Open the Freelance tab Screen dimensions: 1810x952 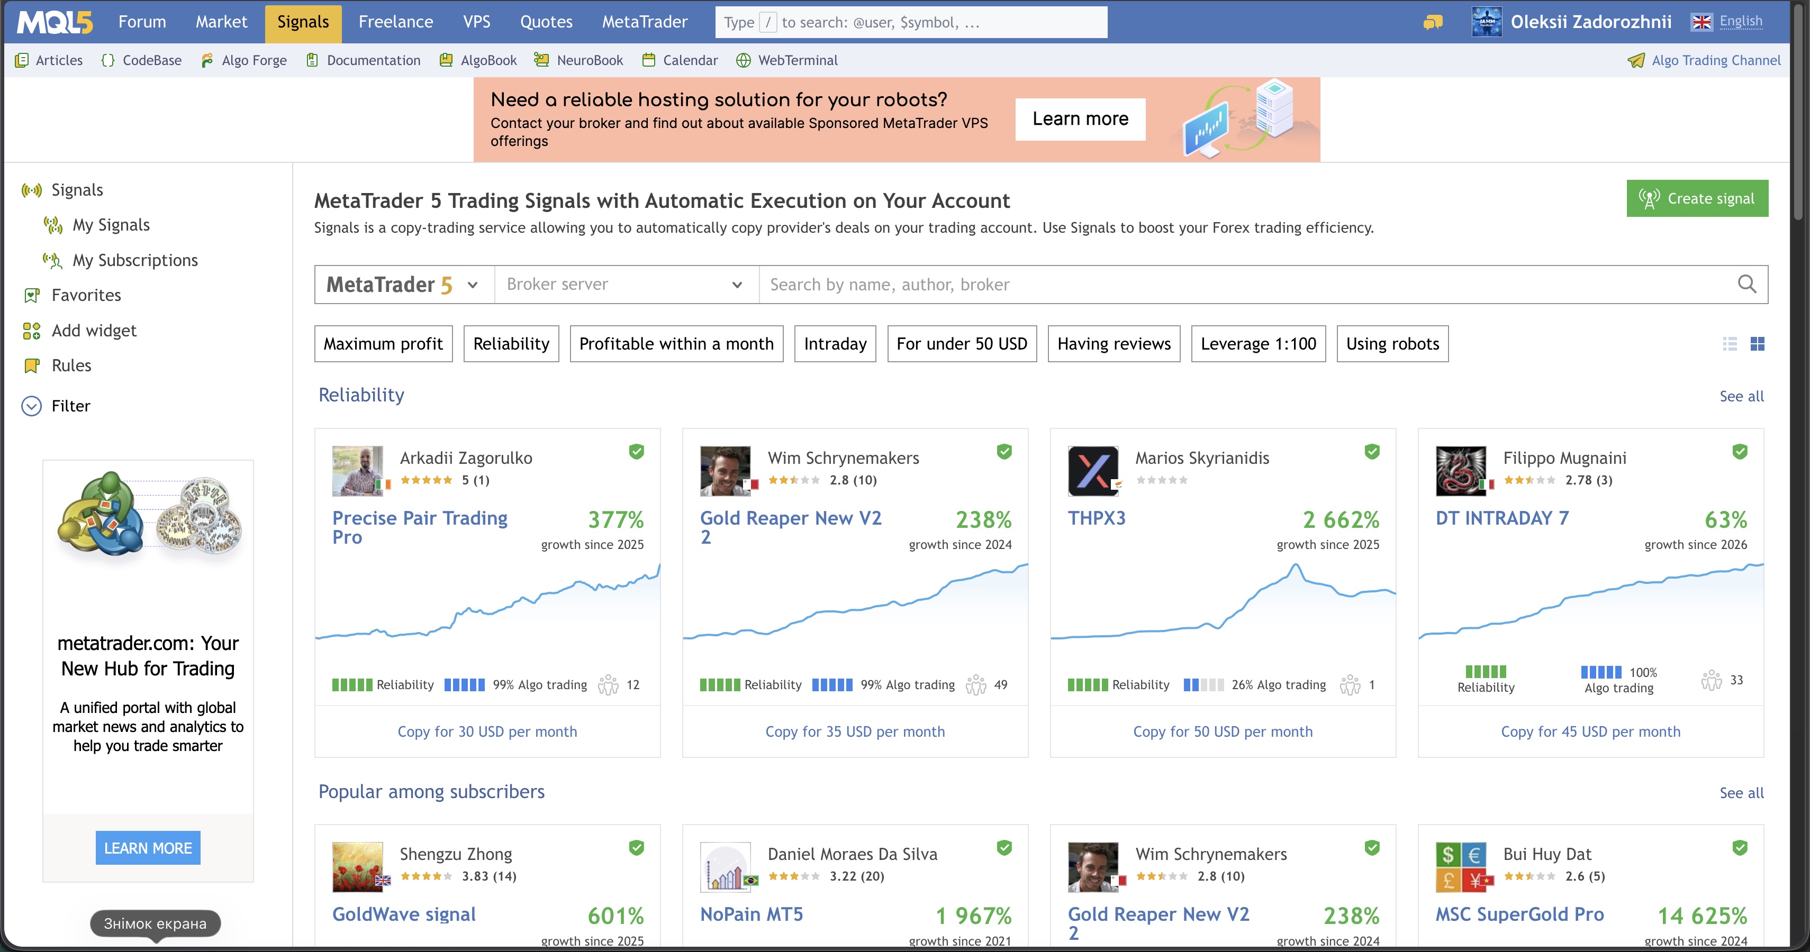[395, 22]
